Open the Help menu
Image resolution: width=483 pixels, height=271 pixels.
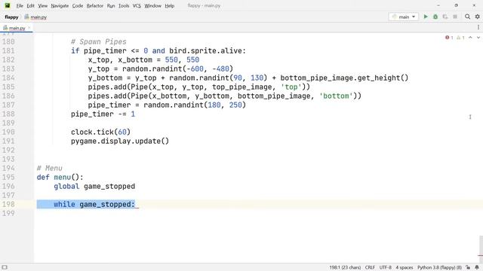169,6
